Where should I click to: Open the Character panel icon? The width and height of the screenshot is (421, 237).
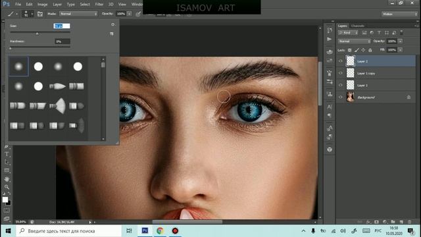coord(329,107)
